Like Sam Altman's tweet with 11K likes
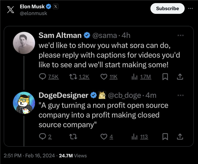This screenshot has height=164, width=198. [104, 77]
